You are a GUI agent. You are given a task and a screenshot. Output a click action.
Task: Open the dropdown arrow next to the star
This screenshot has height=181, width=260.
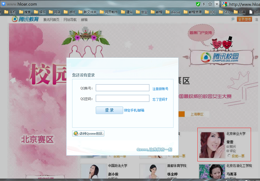pos(217,4)
